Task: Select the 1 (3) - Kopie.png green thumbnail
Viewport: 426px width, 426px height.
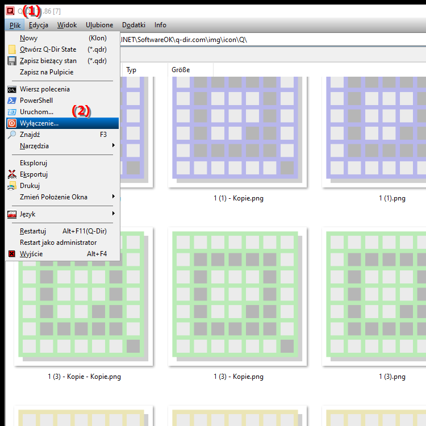Action: tap(237, 296)
